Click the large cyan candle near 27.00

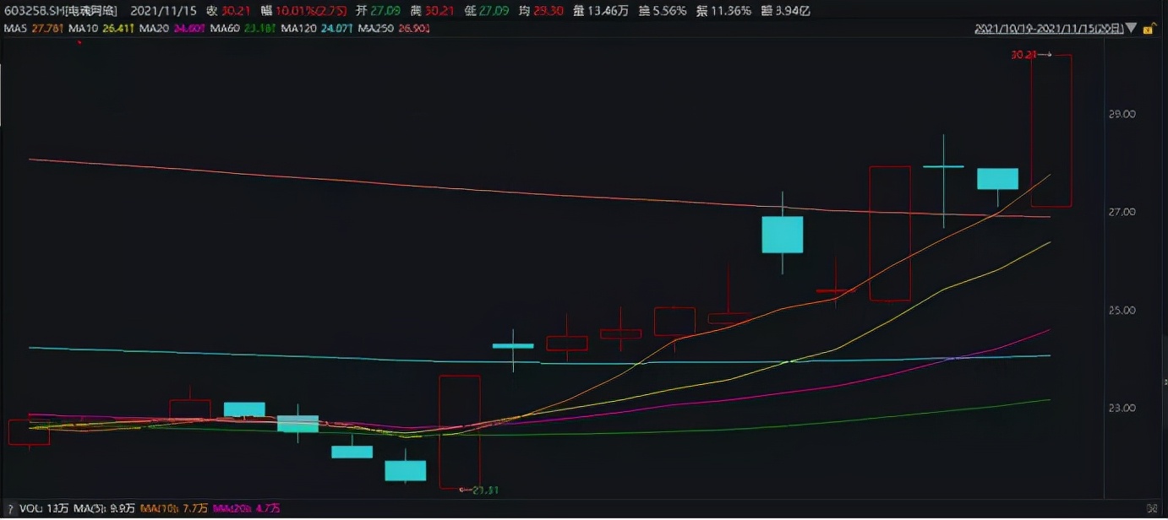(x=782, y=235)
